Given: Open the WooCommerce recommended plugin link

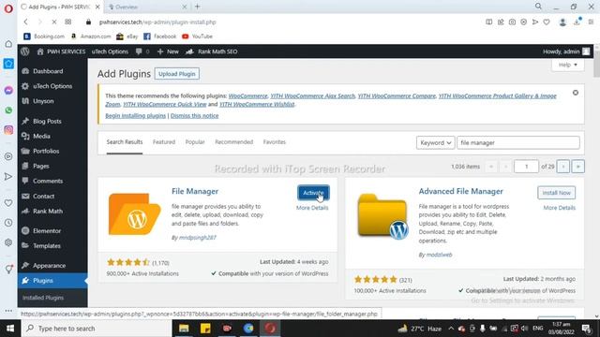Looking at the screenshot, I should (247, 95).
